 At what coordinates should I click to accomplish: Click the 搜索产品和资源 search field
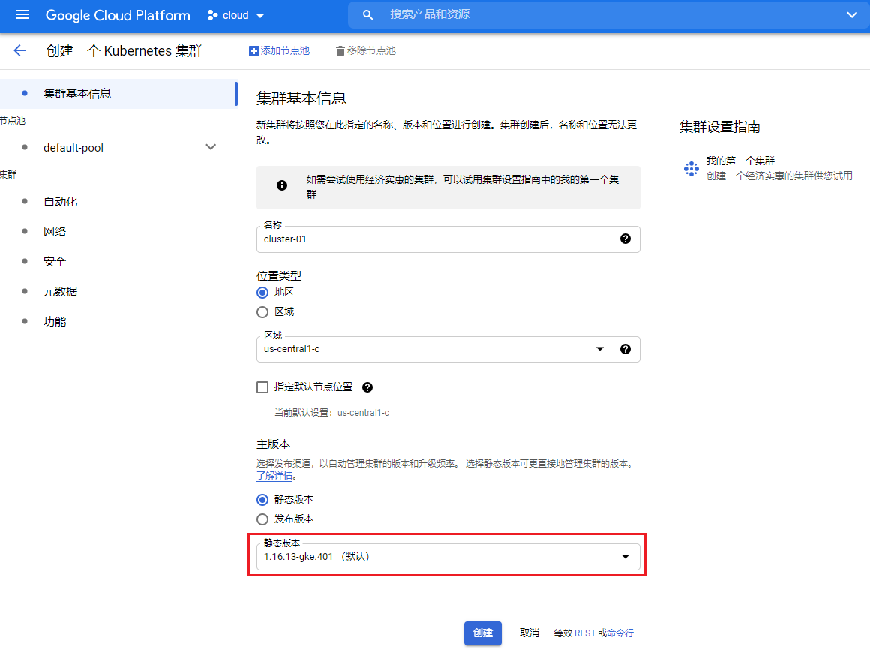pyautogui.click(x=610, y=14)
